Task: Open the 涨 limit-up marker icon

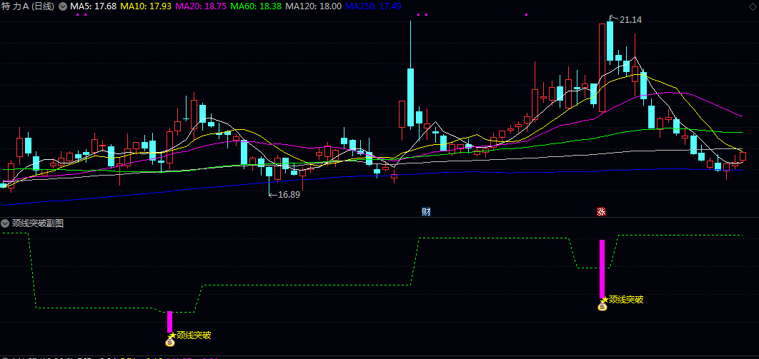Action: (x=601, y=212)
